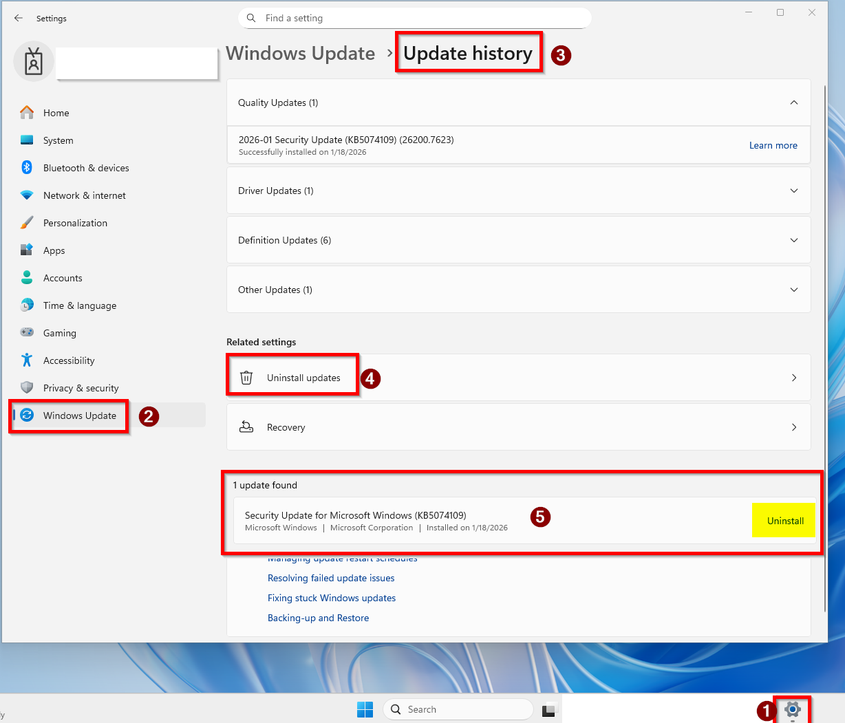Image resolution: width=845 pixels, height=723 pixels.
Task: Go to Bluetooth & devices settings
Action: pyautogui.click(x=108, y=168)
